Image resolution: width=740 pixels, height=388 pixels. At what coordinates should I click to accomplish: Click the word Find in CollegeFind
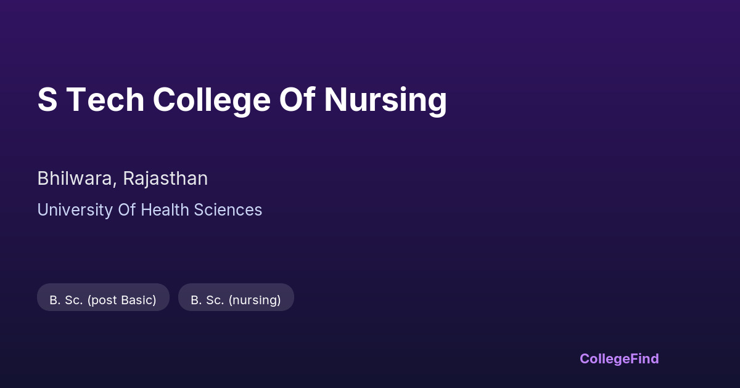point(644,358)
